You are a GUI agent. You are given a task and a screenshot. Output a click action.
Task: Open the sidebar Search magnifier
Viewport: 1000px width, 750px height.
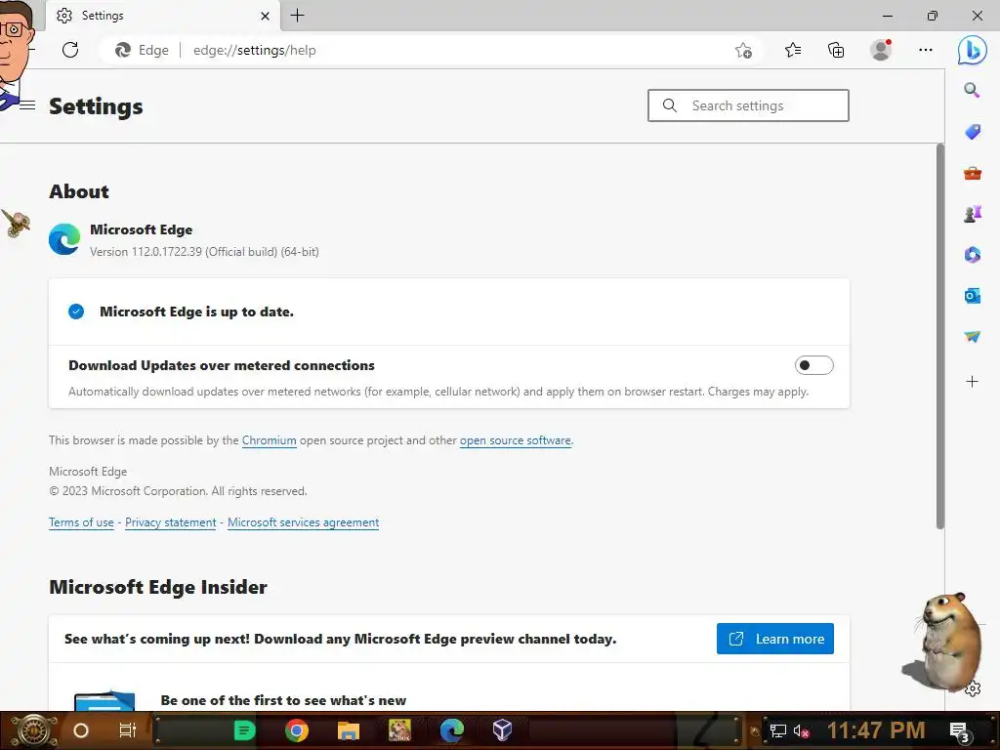pos(972,90)
